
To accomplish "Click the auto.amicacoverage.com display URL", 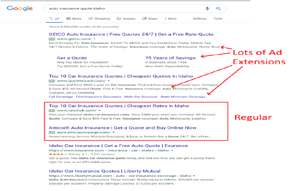I will coord(84,132).
